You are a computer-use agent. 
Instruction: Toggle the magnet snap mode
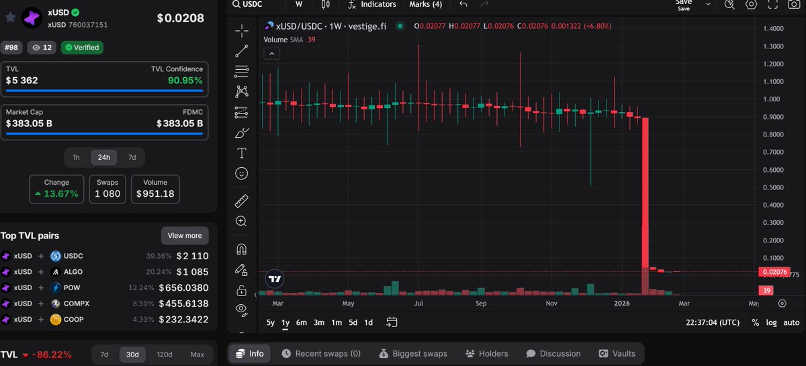pos(242,249)
